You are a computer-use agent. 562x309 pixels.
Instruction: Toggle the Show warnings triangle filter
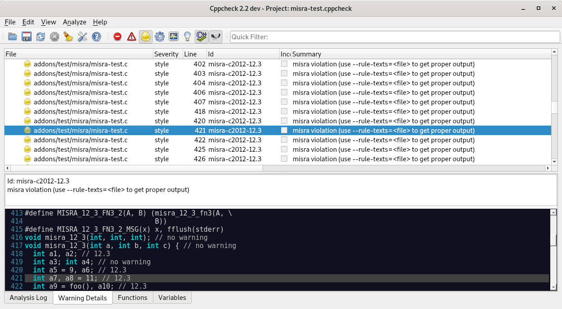[x=132, y=37]
